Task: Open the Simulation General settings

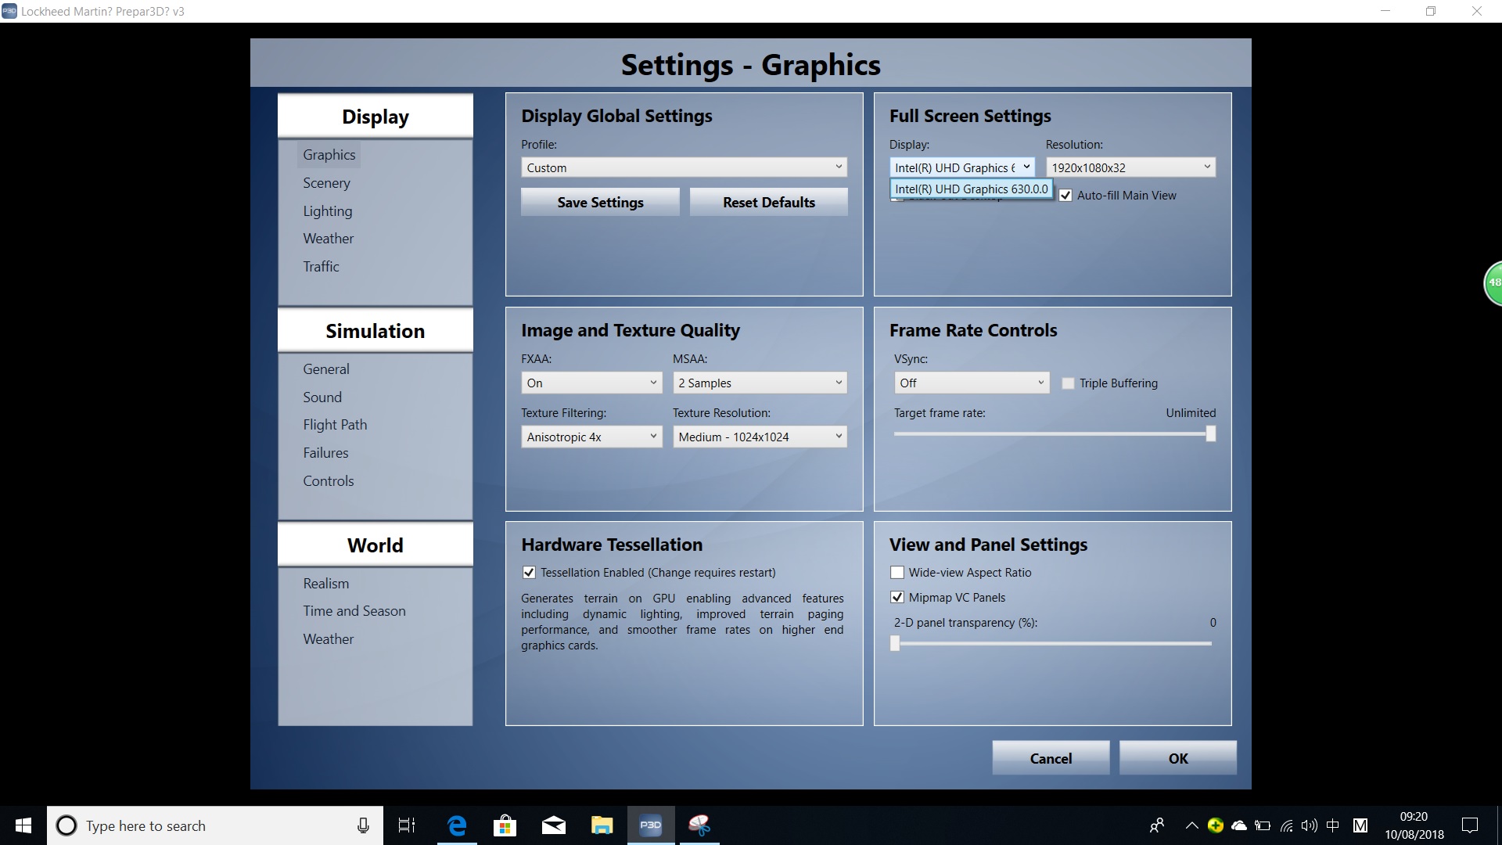Action: tap(325, 369)
